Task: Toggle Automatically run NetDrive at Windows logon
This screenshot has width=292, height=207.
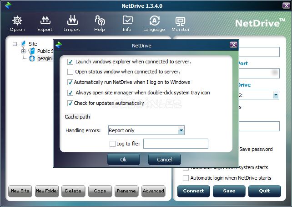Action: click(70, 83)
